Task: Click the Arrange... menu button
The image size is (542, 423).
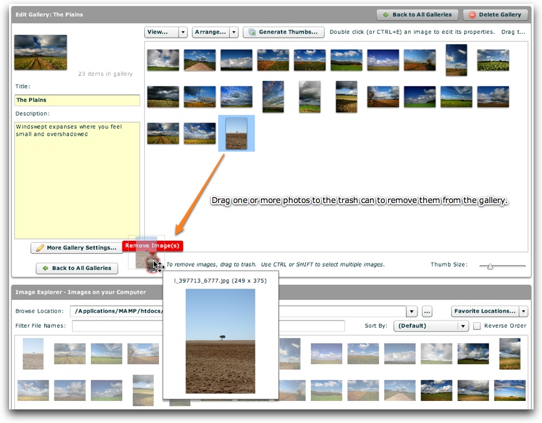Action: 210,32
